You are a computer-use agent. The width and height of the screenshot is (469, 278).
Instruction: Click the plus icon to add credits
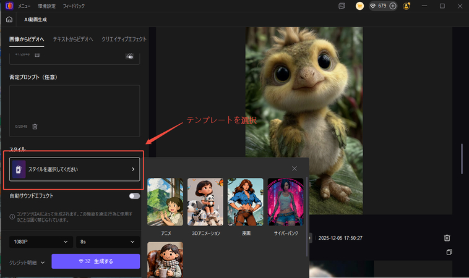(x=392, y=6)
